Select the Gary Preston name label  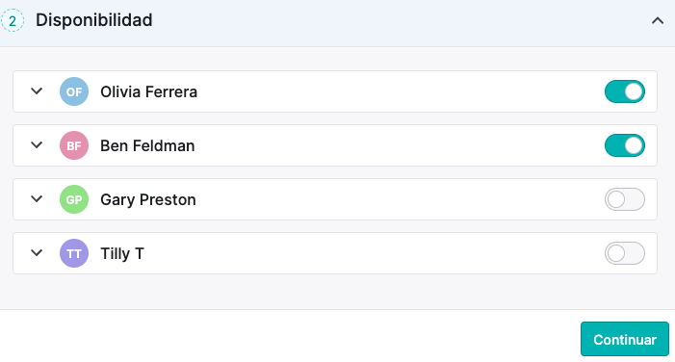[x=148, y=199]
